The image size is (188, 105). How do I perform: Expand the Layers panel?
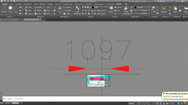(x=91, y=17)
